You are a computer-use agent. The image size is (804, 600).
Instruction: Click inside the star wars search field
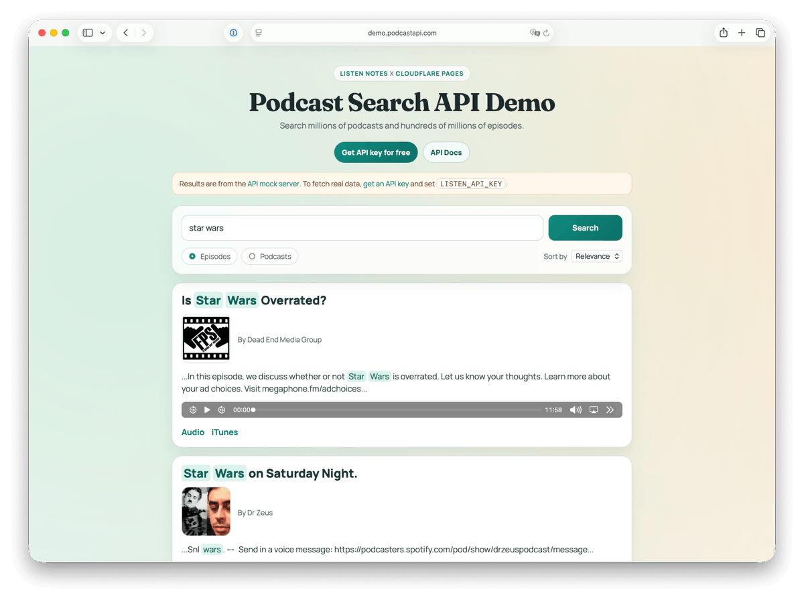click(362, 228)
